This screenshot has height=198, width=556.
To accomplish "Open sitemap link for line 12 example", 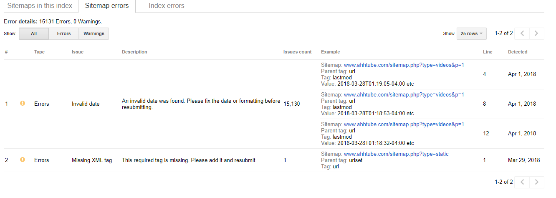I will pos(404,124).
